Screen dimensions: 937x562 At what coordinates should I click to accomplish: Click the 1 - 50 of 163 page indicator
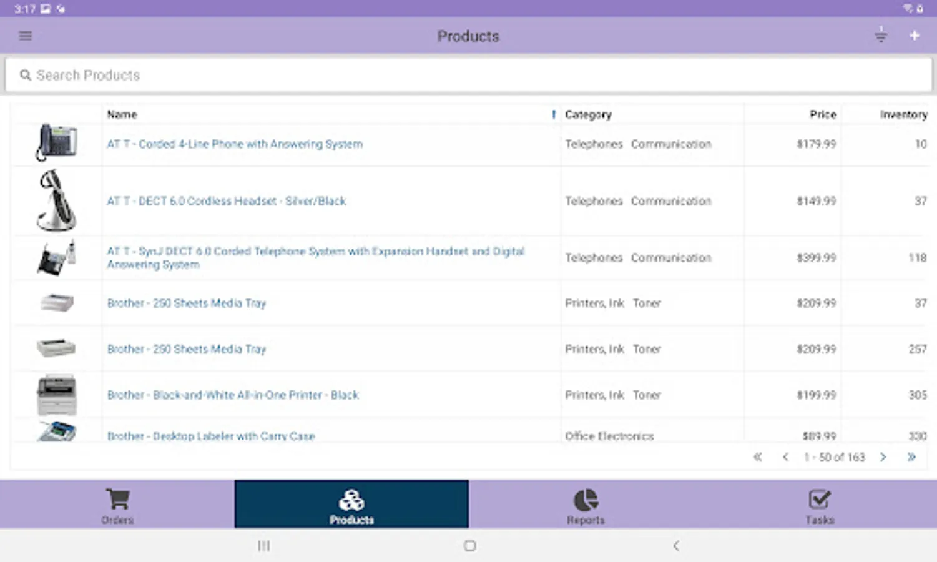tap(834, 457)
